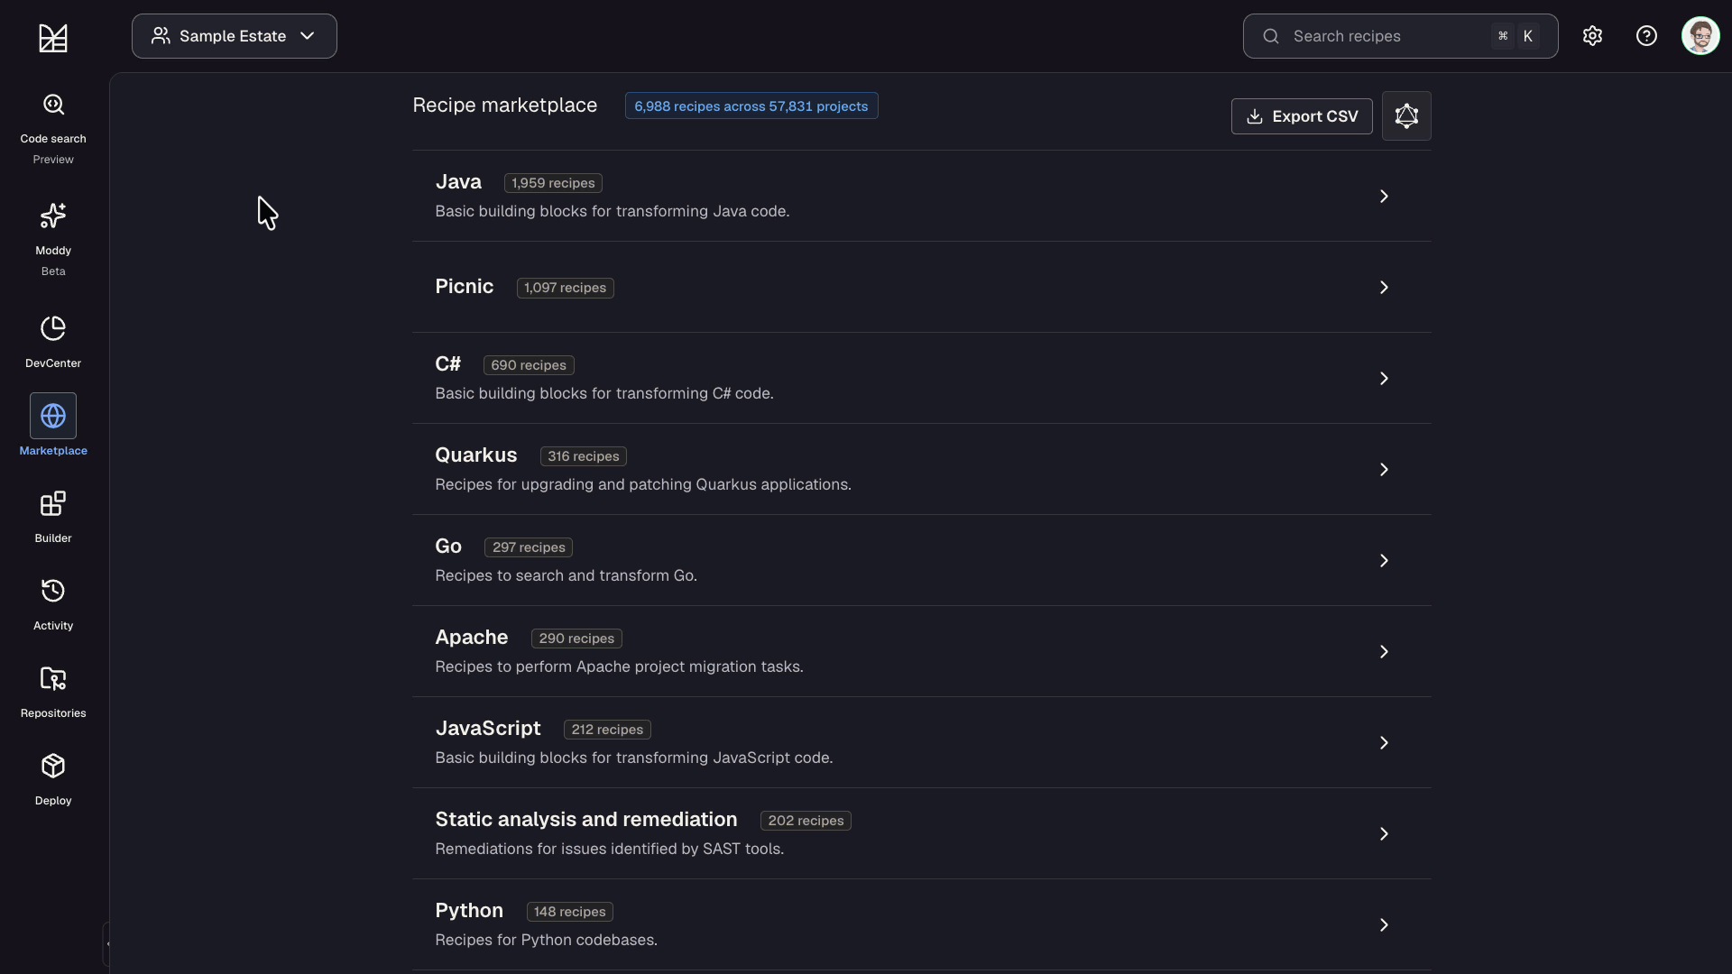The height and width of the screenshot is (974, 1732).
Task: Open Deploy section
Action: pyautogui.click(x=53, y=779)
